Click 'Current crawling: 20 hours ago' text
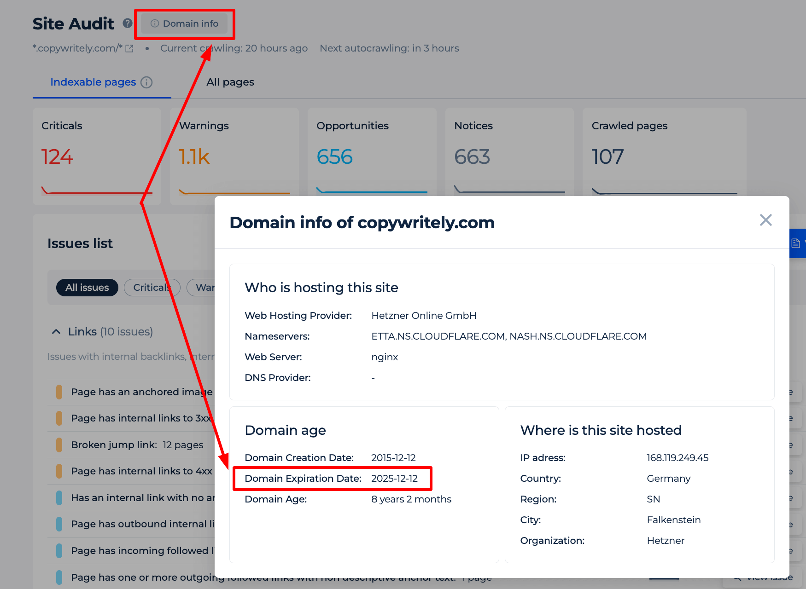Viewport: 806px width, 589px height. pyautogui.click(x=234, y=48)
